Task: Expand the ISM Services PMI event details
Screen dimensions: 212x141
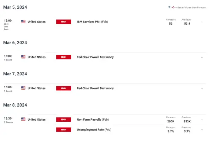Action: tap(202, 22)
